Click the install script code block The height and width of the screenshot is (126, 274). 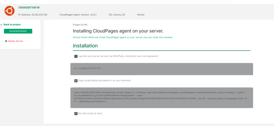[162, 98]
